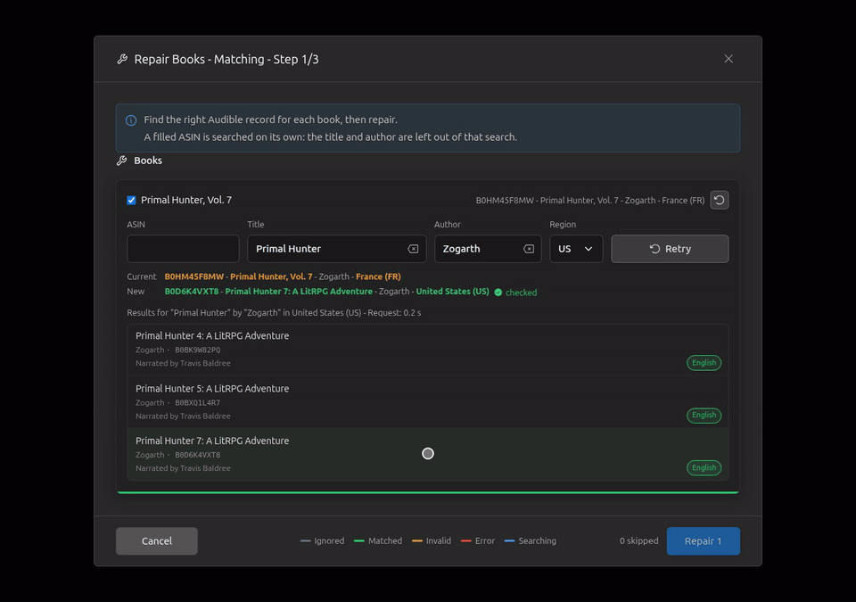Click the Repair 1 button
The height and width of the screenshot is (602, 856).
[x=704, y=540]
